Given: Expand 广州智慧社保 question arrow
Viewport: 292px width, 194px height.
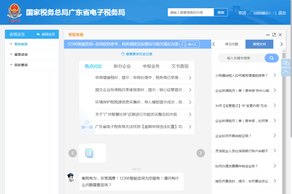Looking at the screenshot, I should 190,115.
